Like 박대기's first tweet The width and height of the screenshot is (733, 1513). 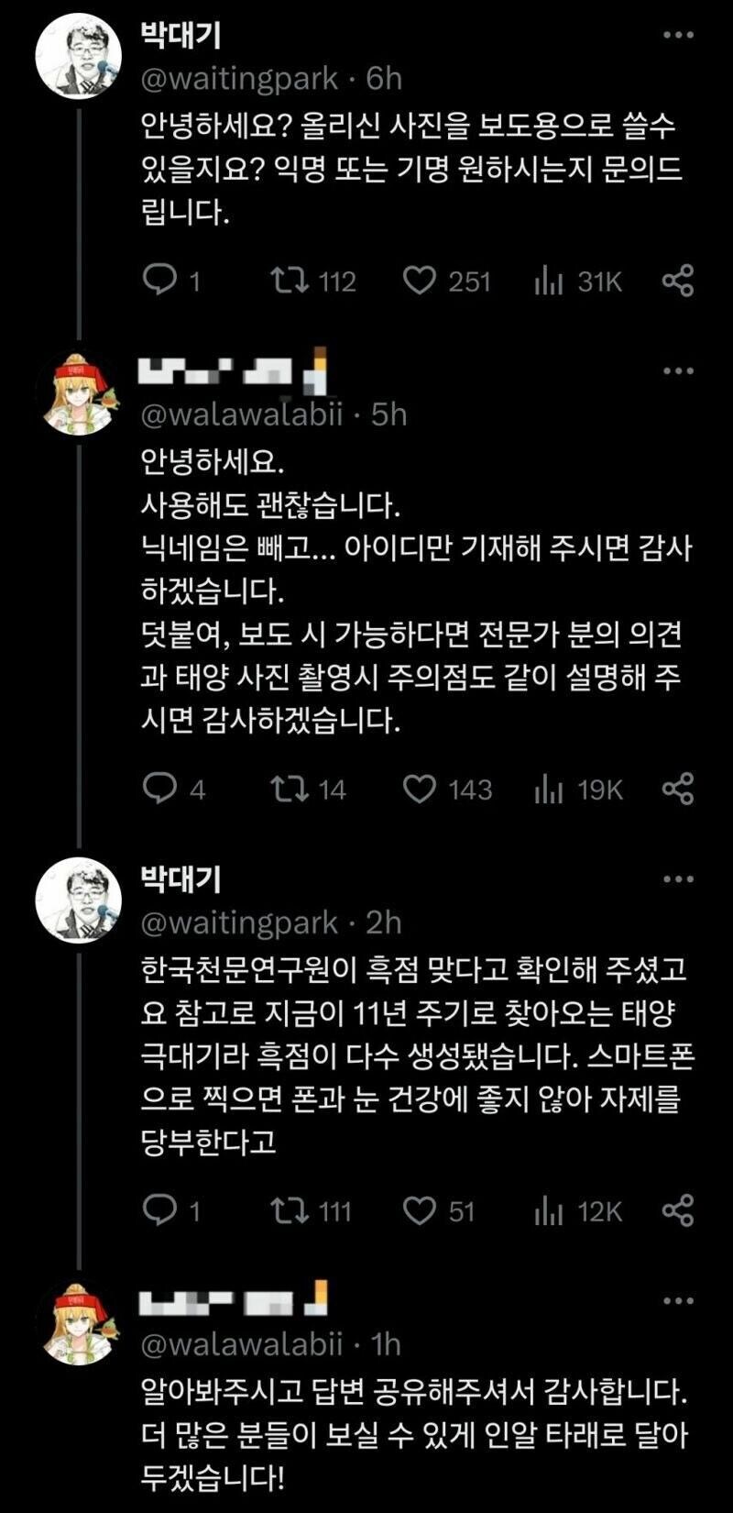pyautogui.click(x=420, y=282)
